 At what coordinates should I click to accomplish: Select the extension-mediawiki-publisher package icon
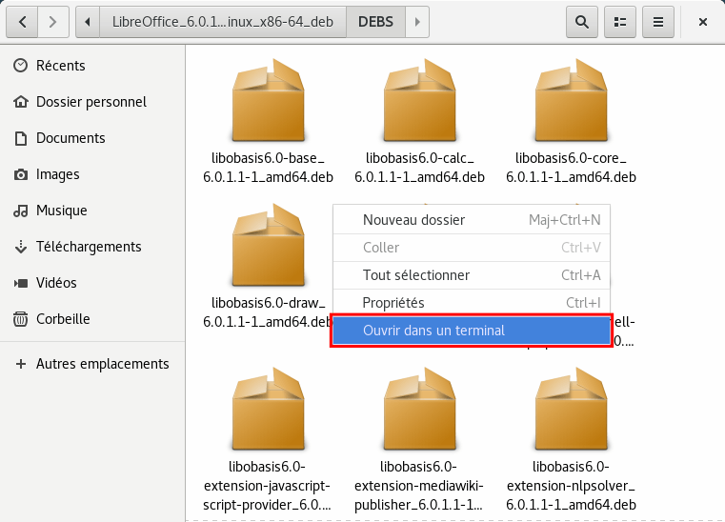(x=419, y=409)
